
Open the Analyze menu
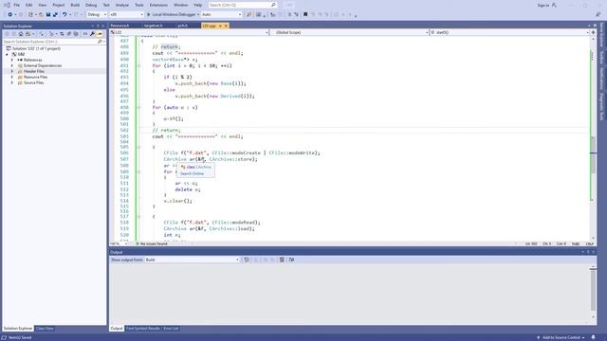(122, 5)
